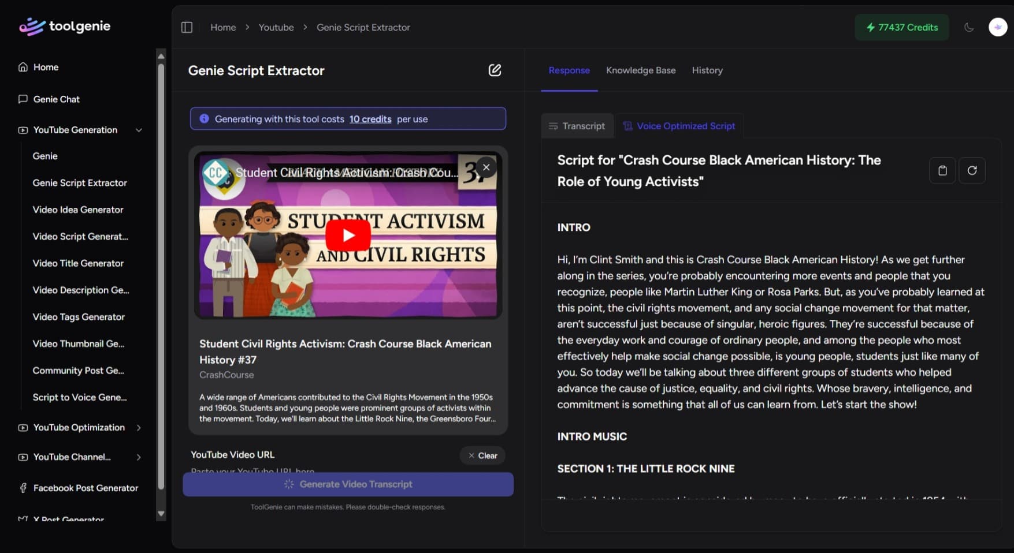Click the YouTube URL input field
This screenshot has width=1014, height=553.
pyautogui.click(x=348, y=470)
